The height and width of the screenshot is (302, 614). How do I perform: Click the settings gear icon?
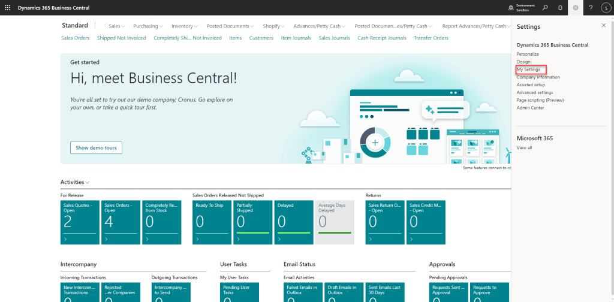576,8
